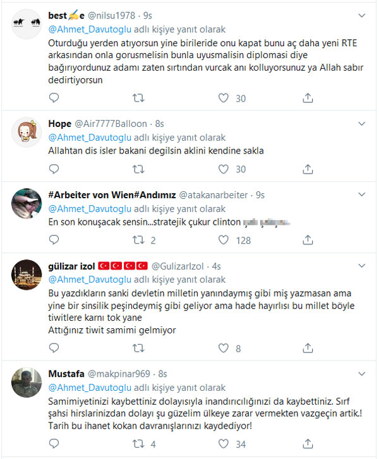Share the tweet by gülizar izol
The width and height of the screenshot is (379, 459).
(x=308, y=348)
